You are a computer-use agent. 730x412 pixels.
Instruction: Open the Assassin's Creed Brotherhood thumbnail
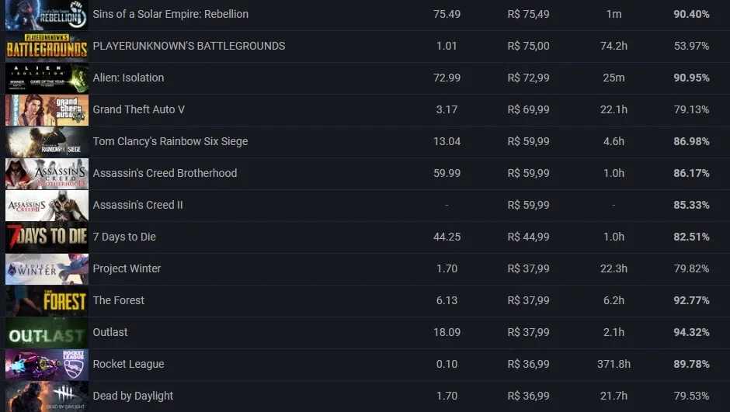[47, 174]
